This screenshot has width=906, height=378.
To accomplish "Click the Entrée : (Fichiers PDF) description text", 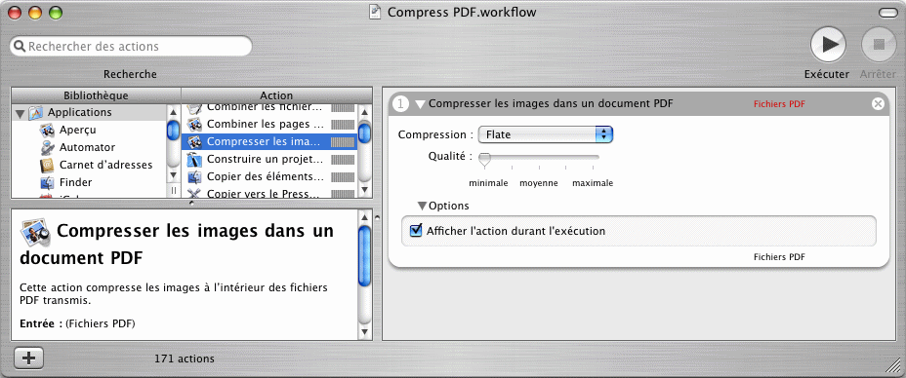I will 77,323.
